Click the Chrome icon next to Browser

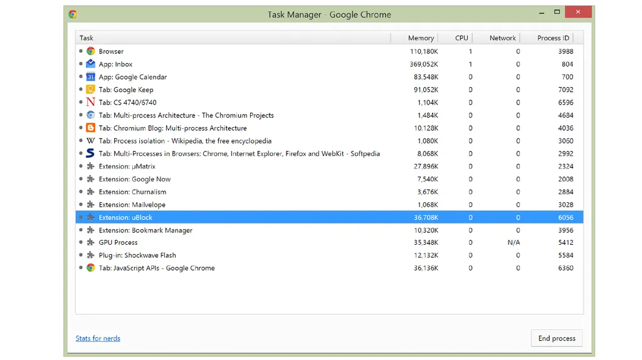coord(90,51)
